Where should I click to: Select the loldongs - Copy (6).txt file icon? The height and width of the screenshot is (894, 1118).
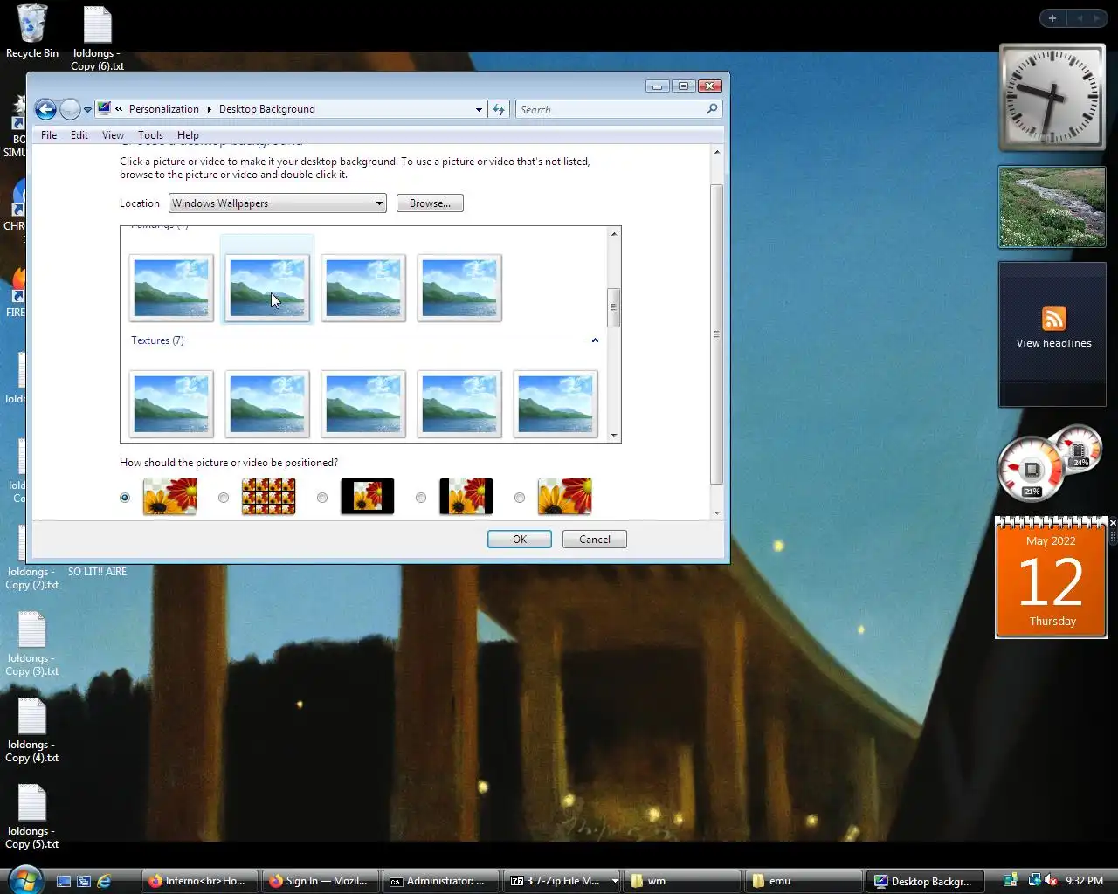point(97,38)
